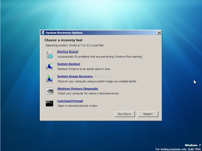
Task: Click the Command Prompt console icon
Action: [49, 103]
